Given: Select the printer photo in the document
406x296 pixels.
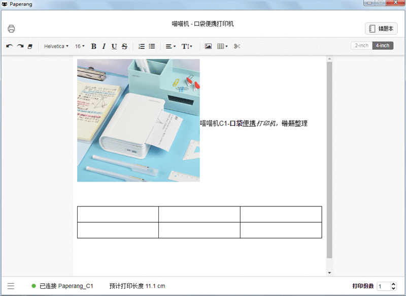Looking at the screenshot, I should [139, 121].
